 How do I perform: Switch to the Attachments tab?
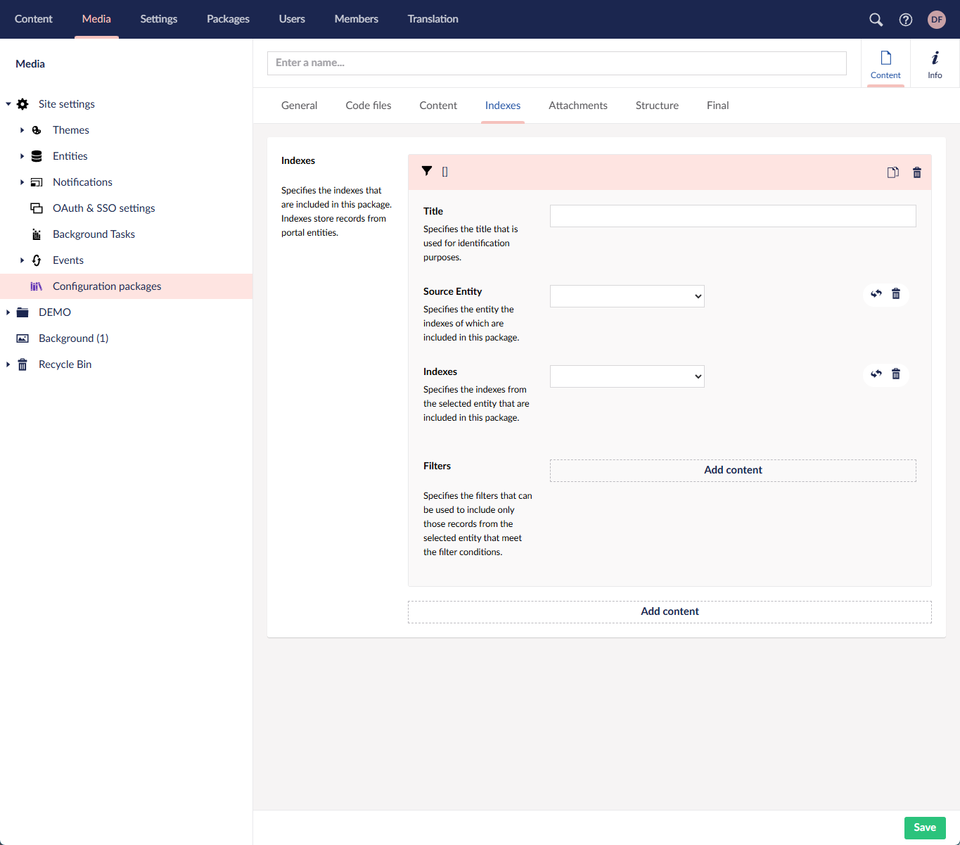(x=578, y=106)
